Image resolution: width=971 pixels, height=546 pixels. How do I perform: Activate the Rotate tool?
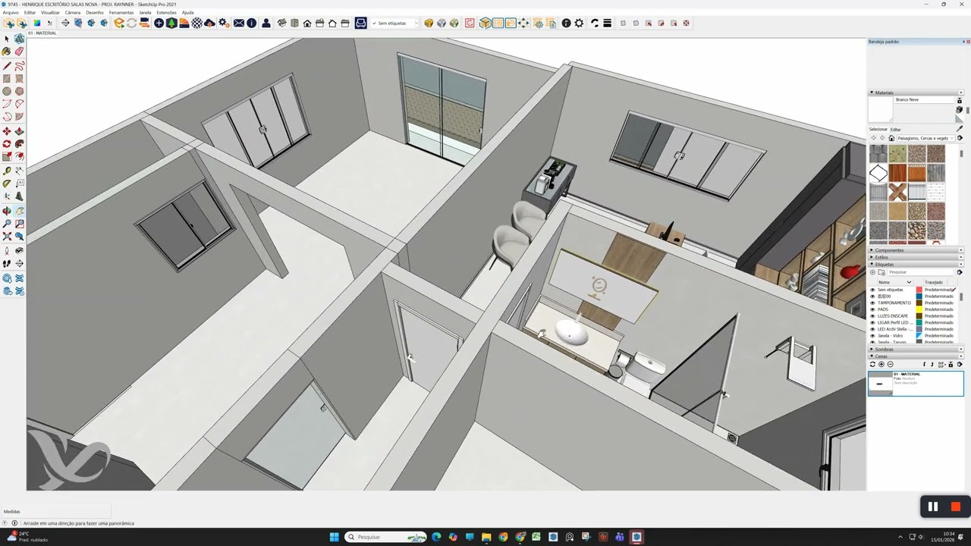pos(7,144)
